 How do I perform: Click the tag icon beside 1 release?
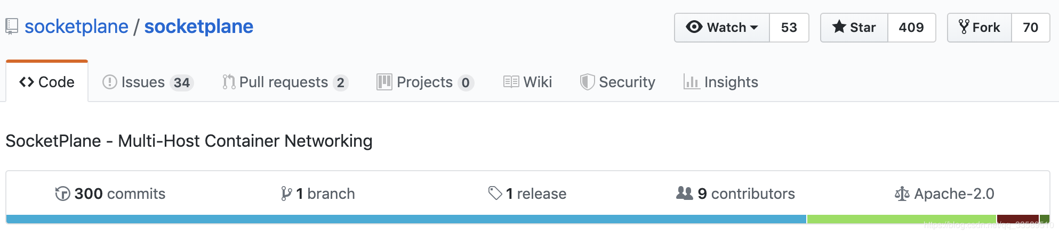point(495,193)
